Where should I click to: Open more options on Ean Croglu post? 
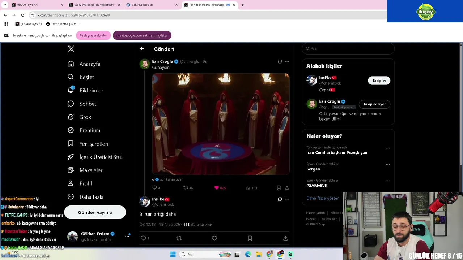click(287, 61)
